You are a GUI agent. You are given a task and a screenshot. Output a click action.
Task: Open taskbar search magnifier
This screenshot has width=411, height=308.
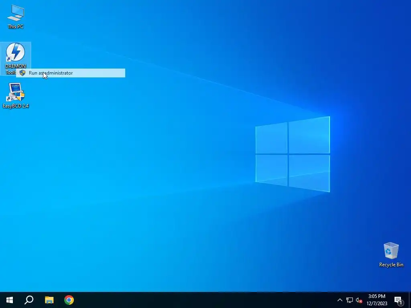pos(29,300)
